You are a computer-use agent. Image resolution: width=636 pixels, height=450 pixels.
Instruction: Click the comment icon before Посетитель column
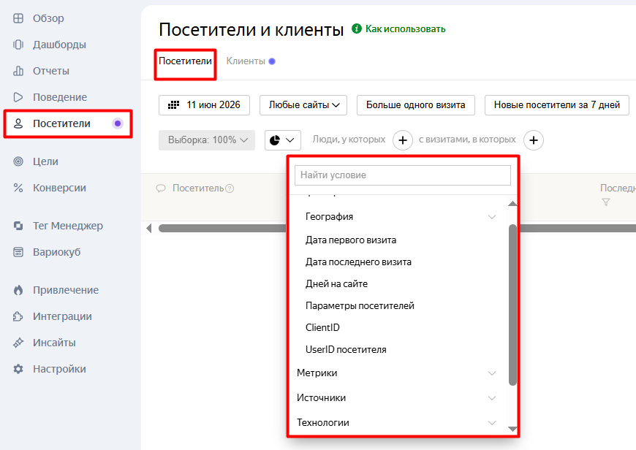tap(161, 188)
